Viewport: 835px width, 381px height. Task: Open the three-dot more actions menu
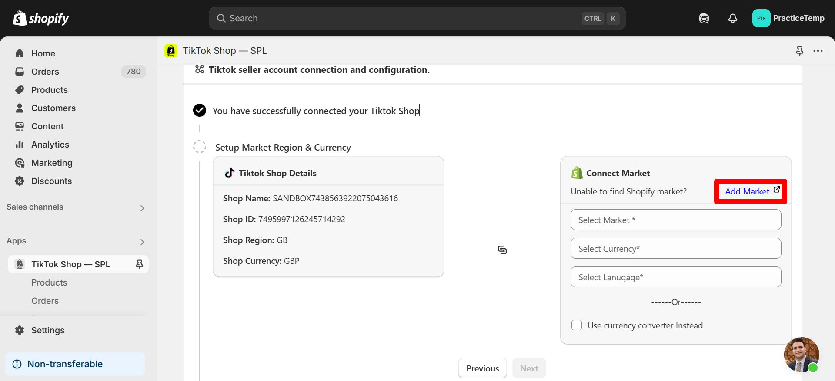(818, 51)
